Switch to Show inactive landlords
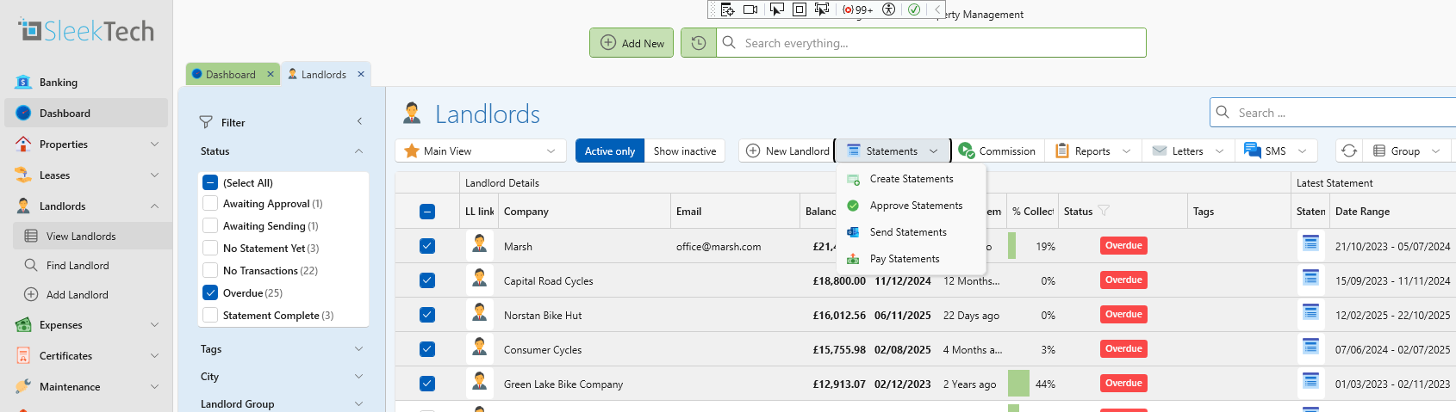 [685, 151]
